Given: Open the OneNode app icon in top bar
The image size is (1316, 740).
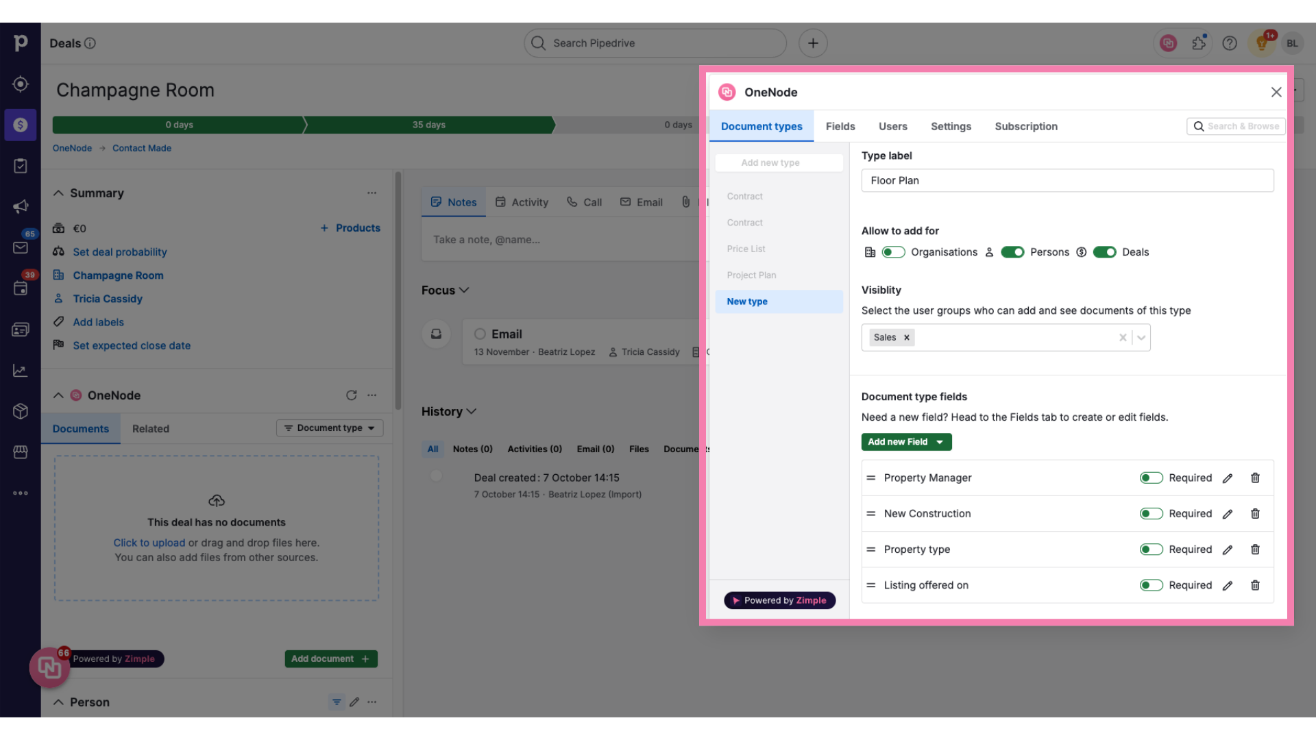Looking at the screenshot, I should (1168, 43).
